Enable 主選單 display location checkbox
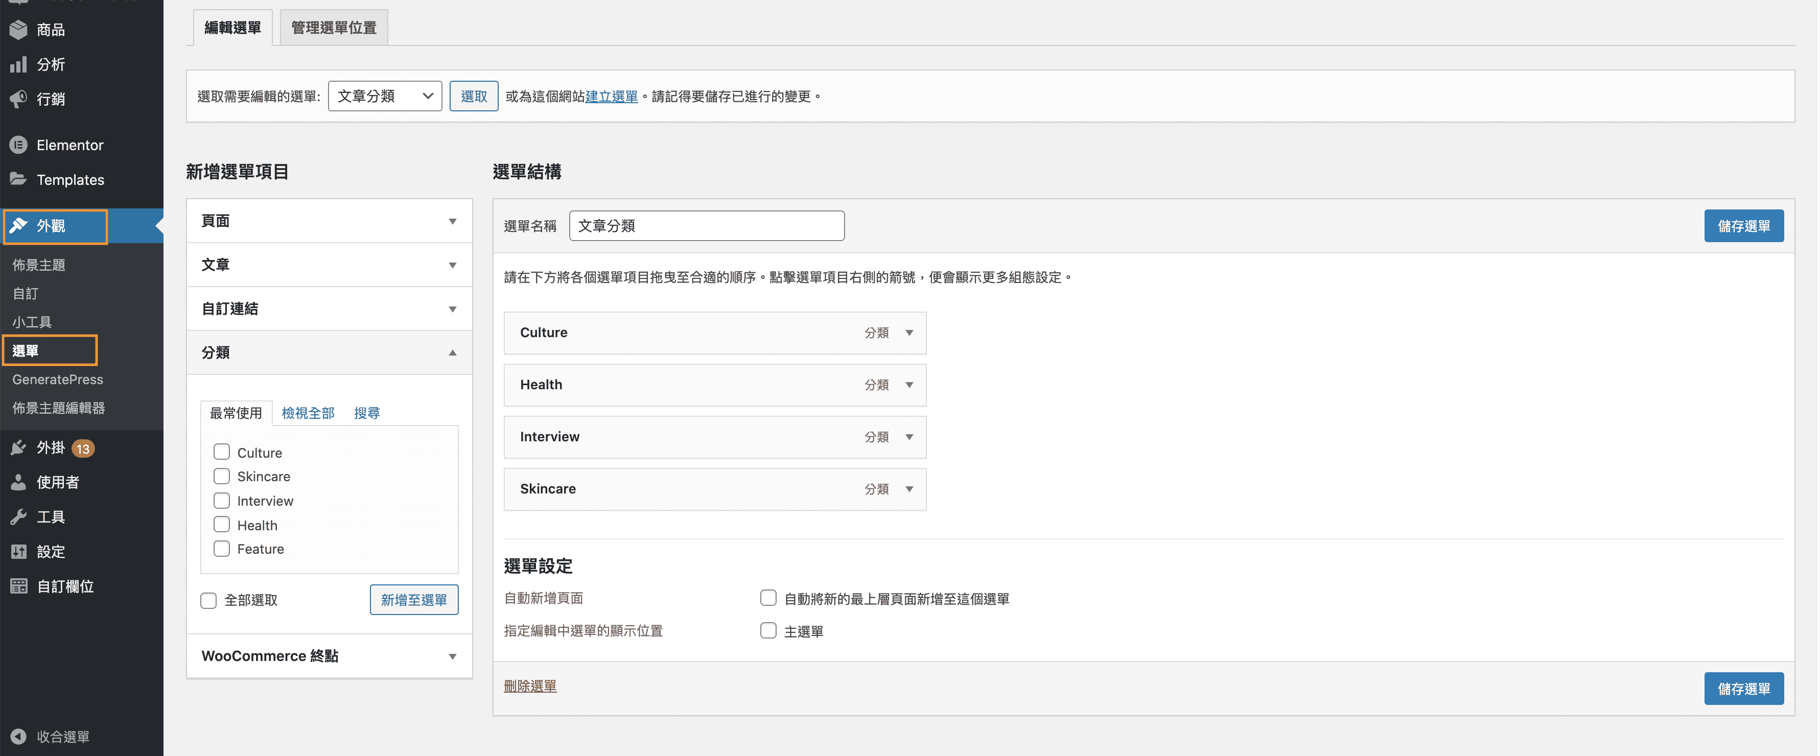1820x756 pixels. 768,631
